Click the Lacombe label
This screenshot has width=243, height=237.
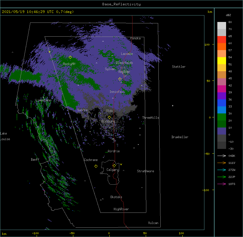[x=127, y=54]
